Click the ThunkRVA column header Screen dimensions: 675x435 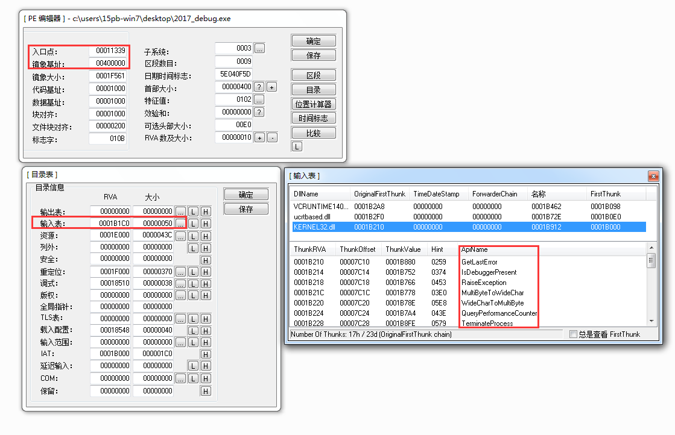pyautogui.click(x=313, y=249)
